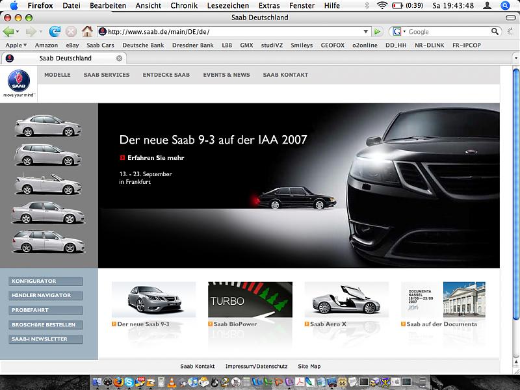The image size is (520, 390).
Task: Click the Stop loading icon
Action: (x=71, y=32)
